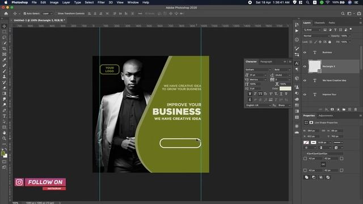Screen dimensions: 363x204
Task: Click the Untitled-1 document tab
Action: (x=39, y=20)
